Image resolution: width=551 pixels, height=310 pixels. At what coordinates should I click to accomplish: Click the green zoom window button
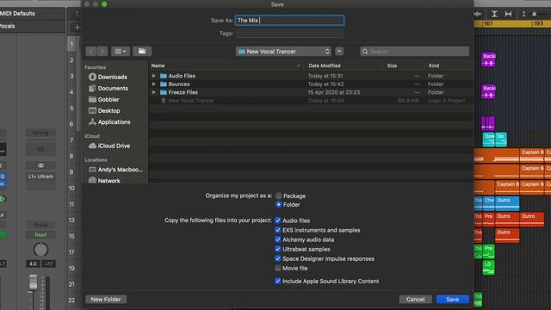104,4
